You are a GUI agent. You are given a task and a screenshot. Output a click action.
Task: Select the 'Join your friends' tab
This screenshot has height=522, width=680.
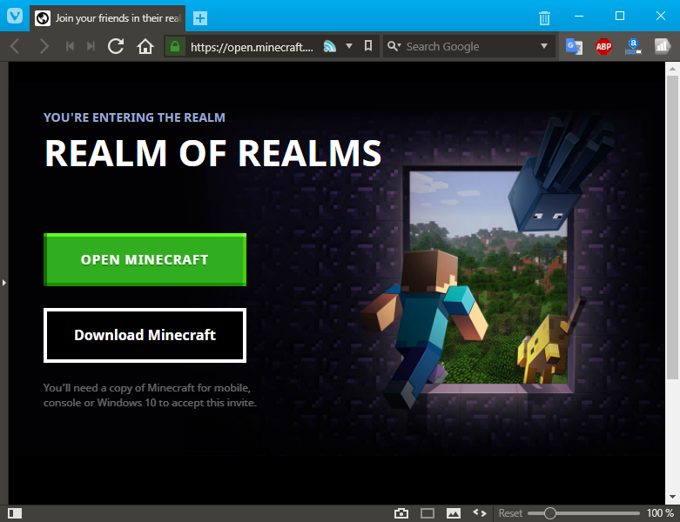109,17
